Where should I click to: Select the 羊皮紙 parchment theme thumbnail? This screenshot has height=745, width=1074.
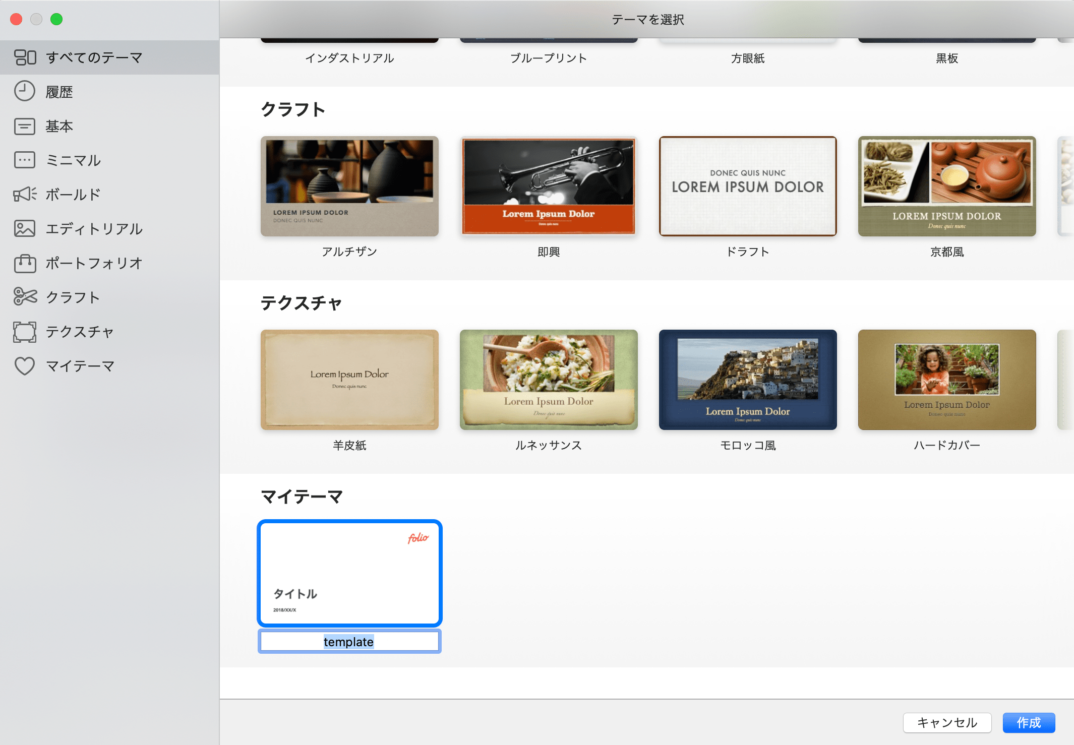coord(349,380)
